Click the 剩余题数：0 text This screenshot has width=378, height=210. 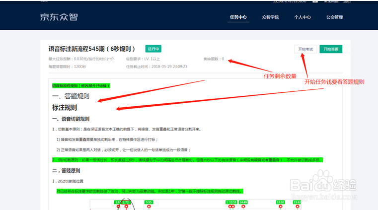coord(214,59)
